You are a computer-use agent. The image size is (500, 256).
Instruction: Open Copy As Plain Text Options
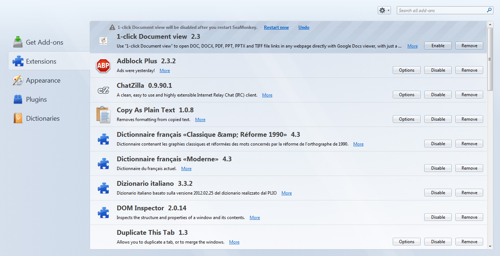click(407, 119)
